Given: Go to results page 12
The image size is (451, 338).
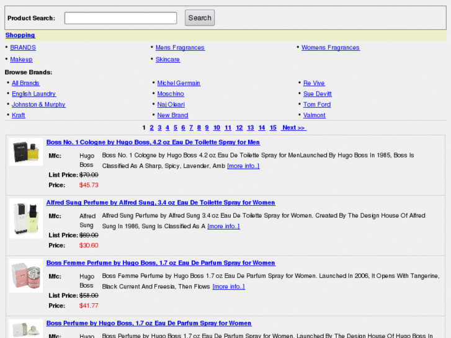Looking at the screenshot, I should (x=239, y=128).
